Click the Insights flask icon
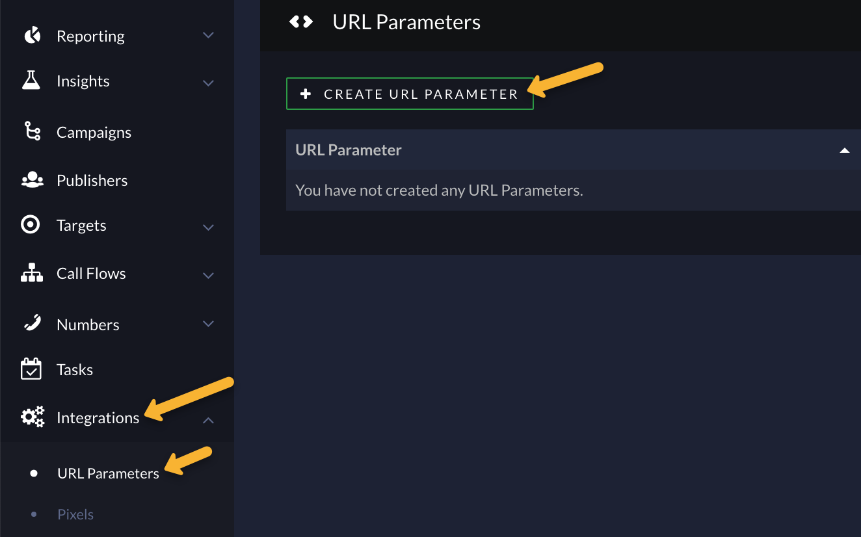This screenshot has width=861, height=537. click(x=31, y=81)
